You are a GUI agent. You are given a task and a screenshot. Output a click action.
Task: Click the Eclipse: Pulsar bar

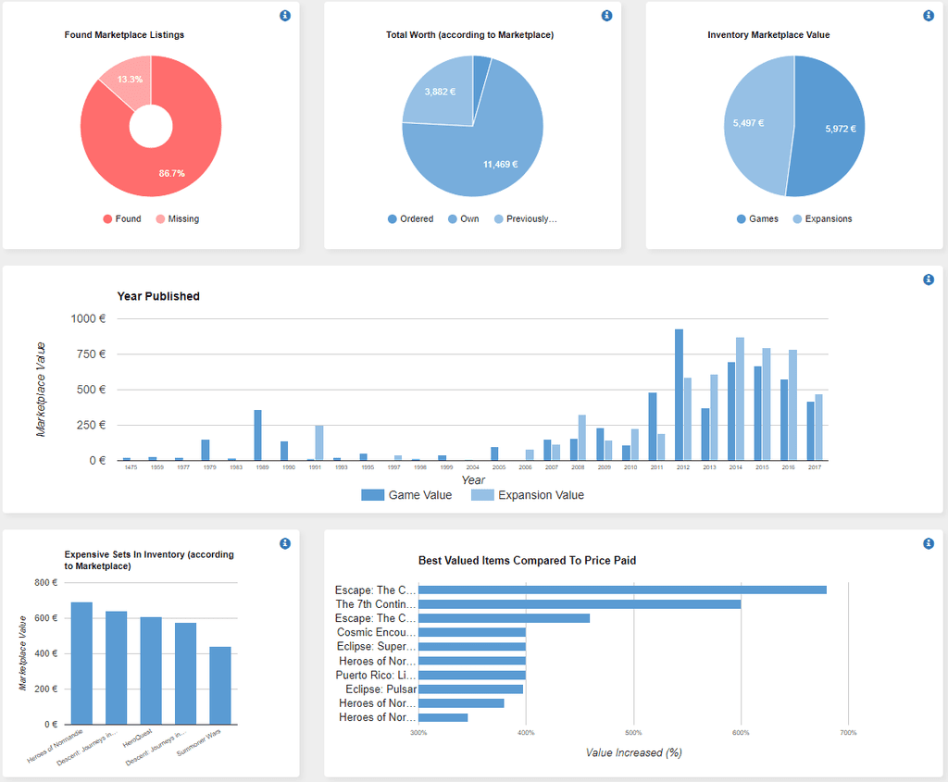[470, 689]
